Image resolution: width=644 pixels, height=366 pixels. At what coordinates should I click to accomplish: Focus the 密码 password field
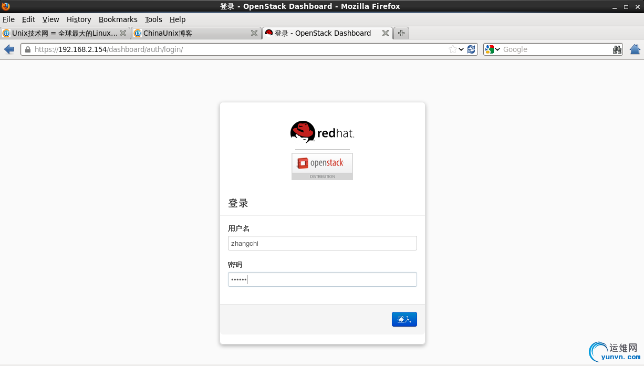point(323,279)
